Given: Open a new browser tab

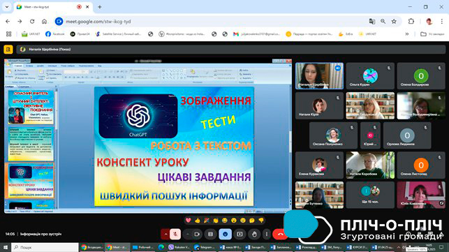Looking at the screenshot, I should 100,7.
